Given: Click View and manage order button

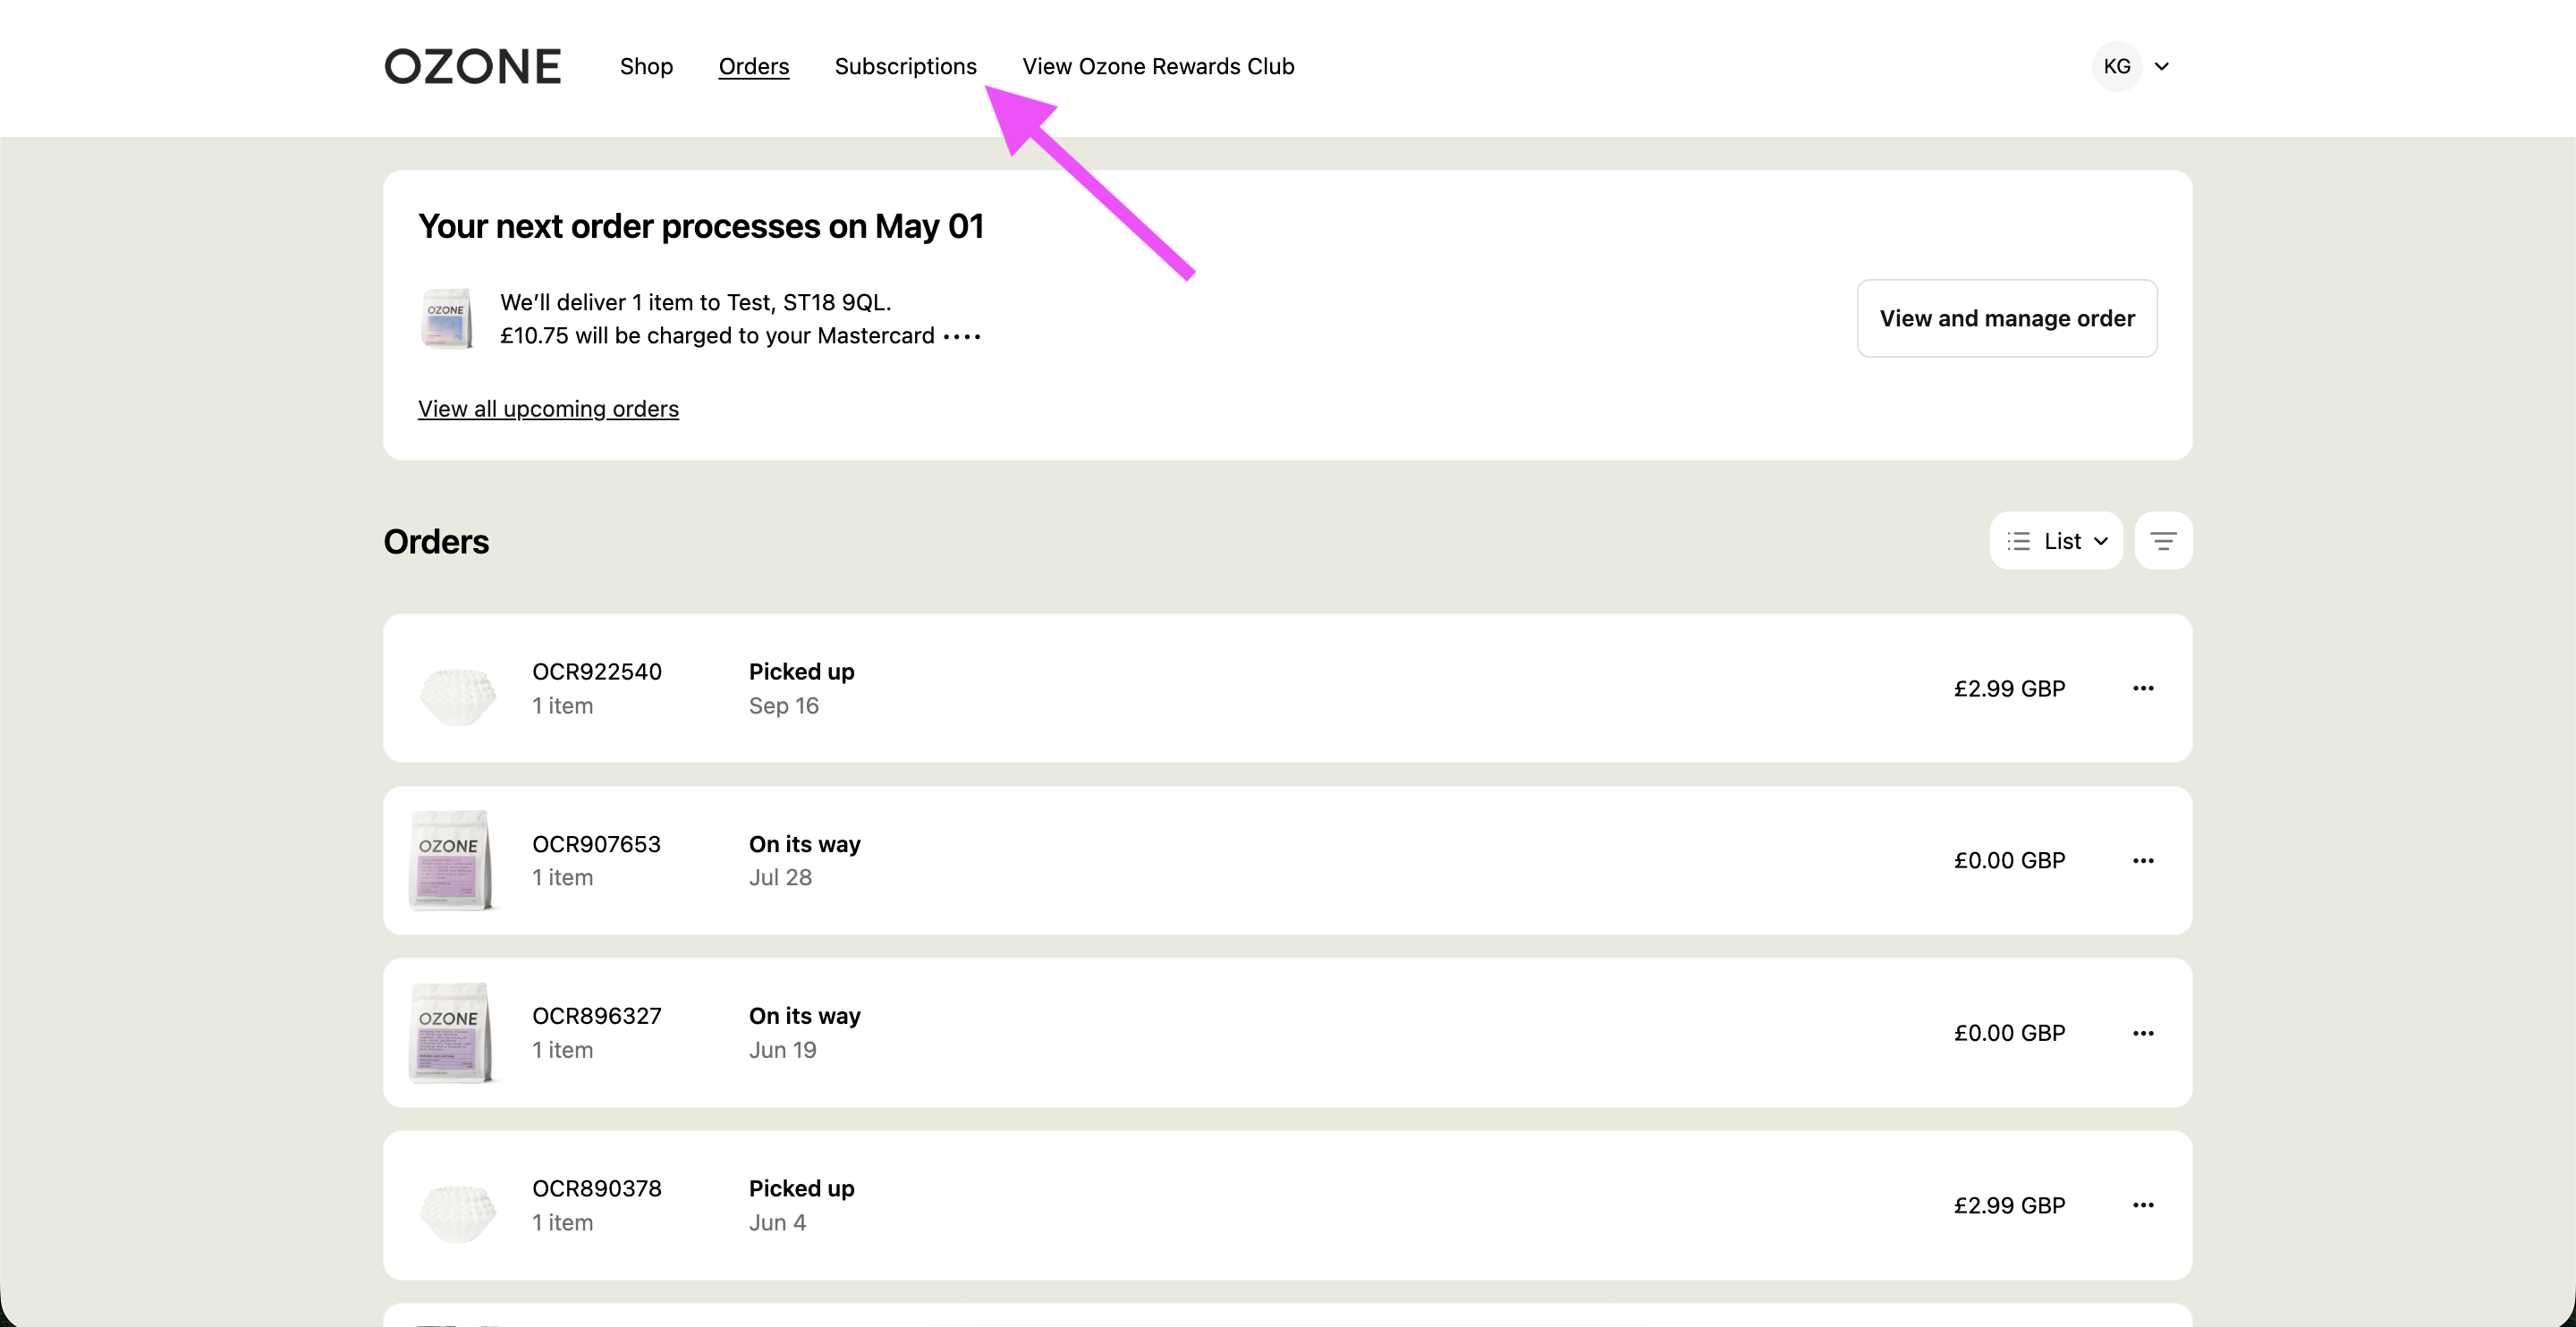Looking at the screenshot, I should (x=2006, y=318).
